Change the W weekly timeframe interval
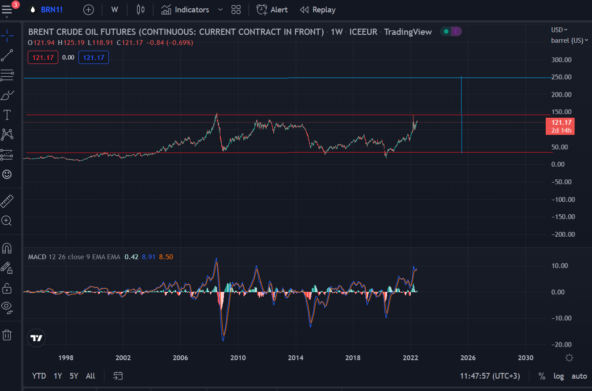The width and height of the screenshot is (592, 391). tap(115, 10)
